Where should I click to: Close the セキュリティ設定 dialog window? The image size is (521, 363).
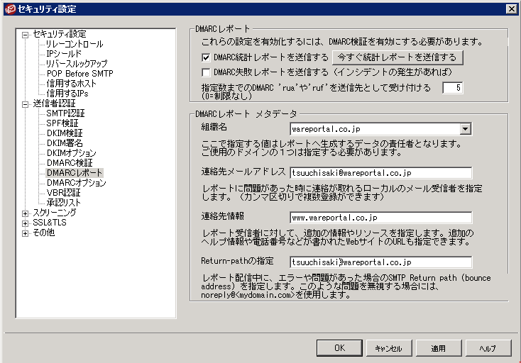pyautogui.click(x=511, y=9)
